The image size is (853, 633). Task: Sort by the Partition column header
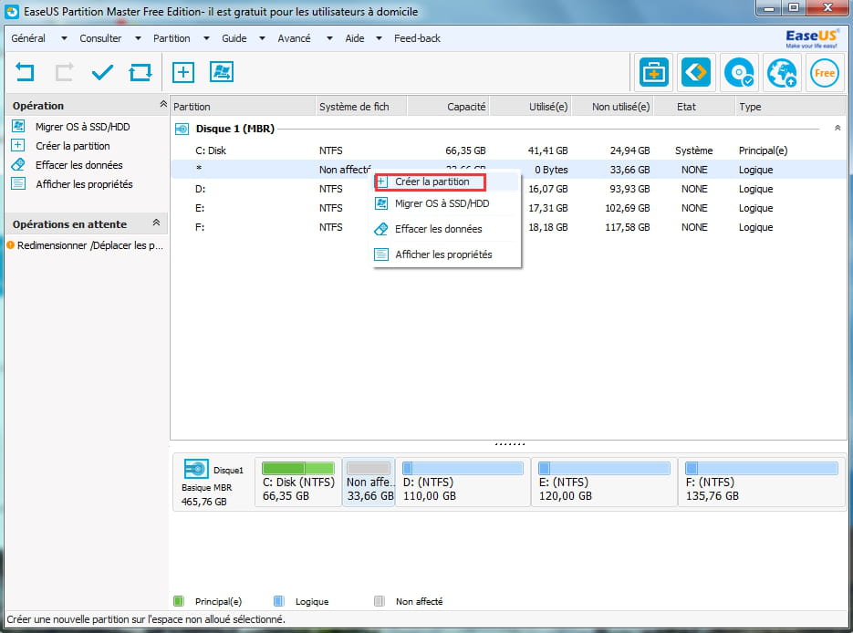click(243, 107)
